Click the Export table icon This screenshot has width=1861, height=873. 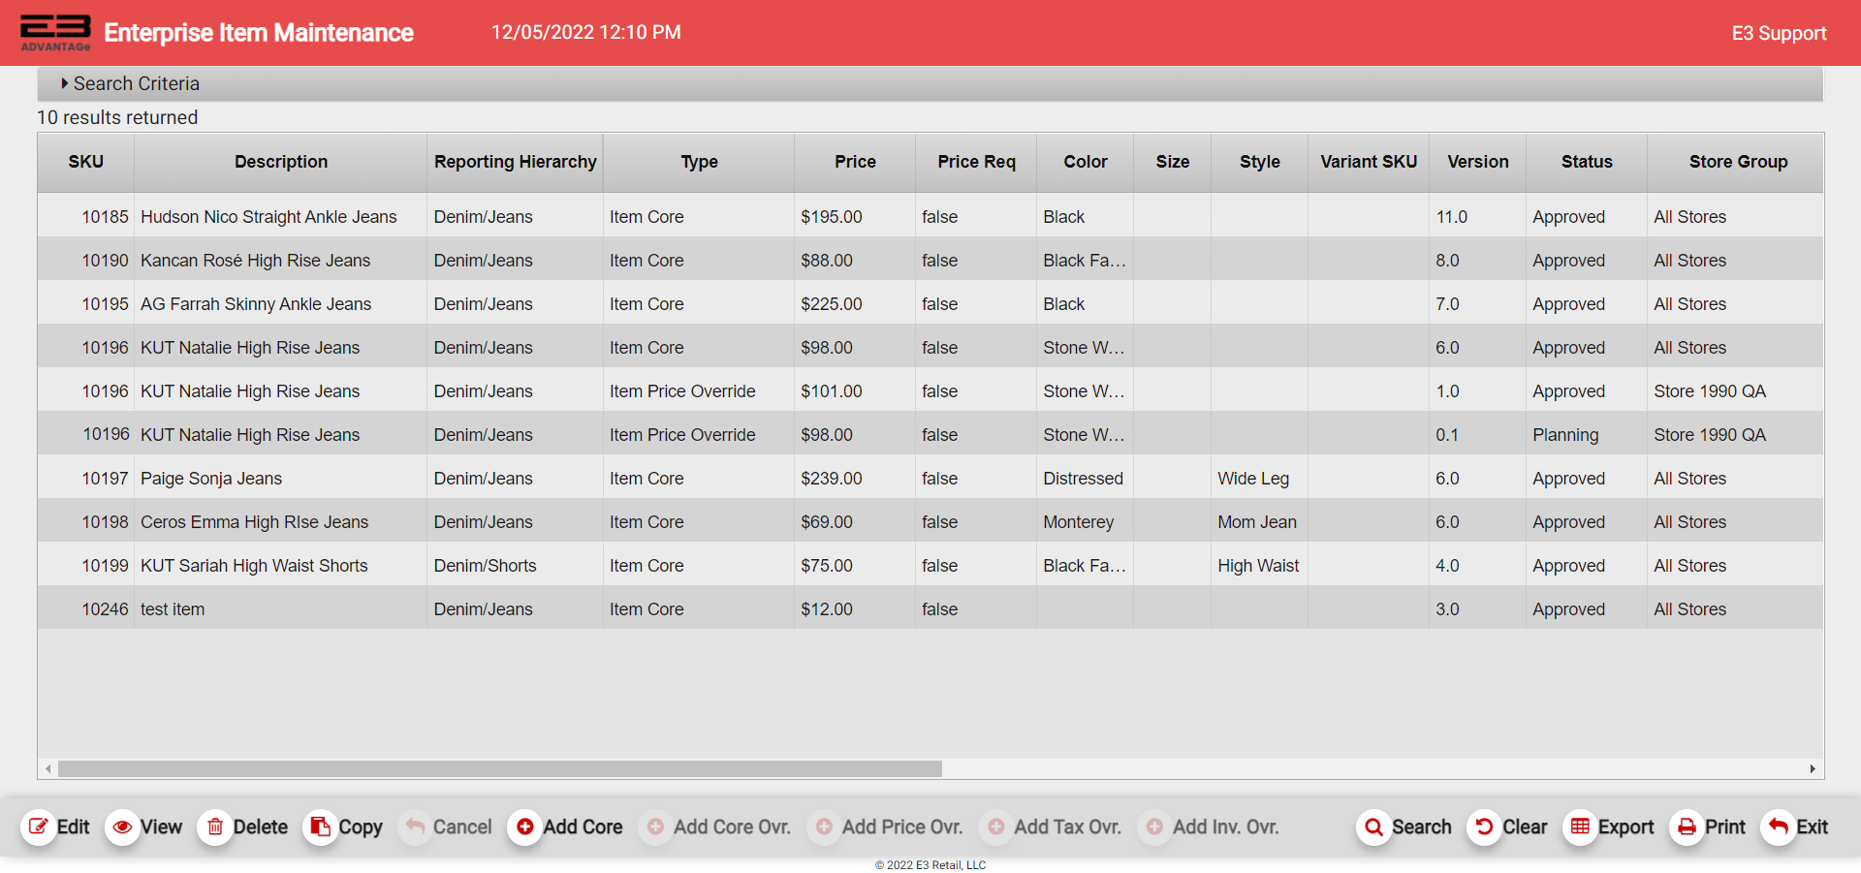pyautogui.click(x=1580, y=826)
